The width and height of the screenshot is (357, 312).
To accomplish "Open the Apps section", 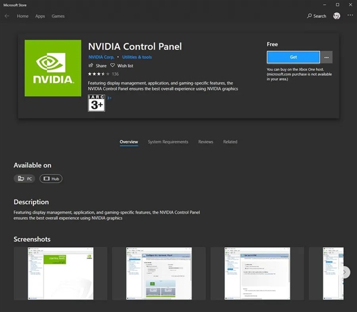I will coord(40,16).
